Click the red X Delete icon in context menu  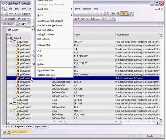[34, 64]
